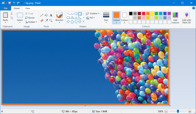Image resolution: width=196 pixels, height=114 pixels.
Task: Click Edit colours button
Action: [175, 18]
